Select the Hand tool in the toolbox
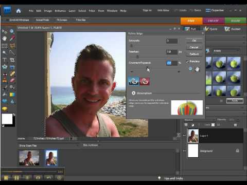Screen dimensions: 247x185 point(5,39)
